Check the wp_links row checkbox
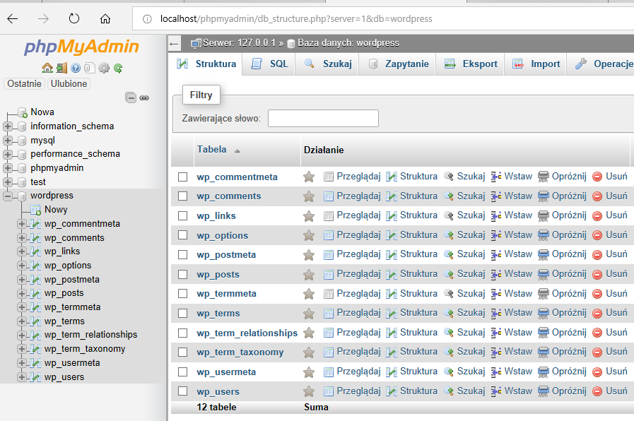Viewport: 634px width, 421px height. click(x=183, y=215)
